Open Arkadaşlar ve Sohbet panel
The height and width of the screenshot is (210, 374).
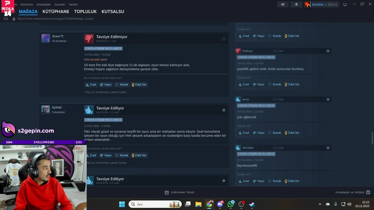(353, 192)
